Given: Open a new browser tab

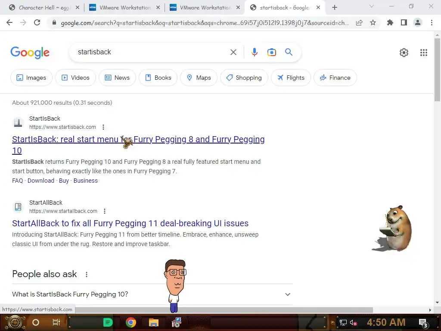Looking at the screenshot, I should pos(334,8).
